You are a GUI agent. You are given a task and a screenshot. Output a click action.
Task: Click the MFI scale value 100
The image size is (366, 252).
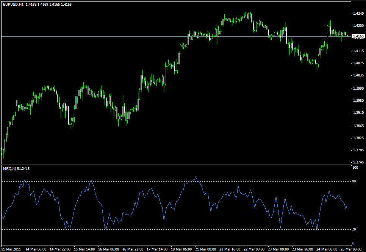coord(355,167)
